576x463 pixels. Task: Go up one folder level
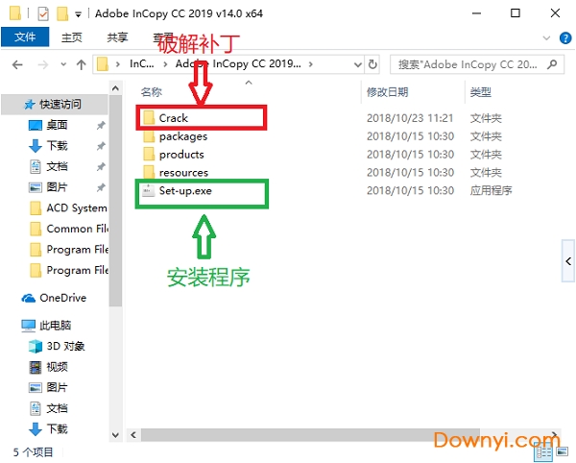click(82, 65)
